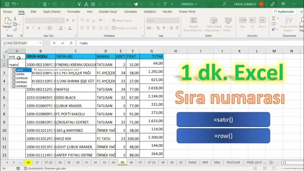Click the borders grid icon
The width and height of the screenshot is (304, 171).
(49, 28)
